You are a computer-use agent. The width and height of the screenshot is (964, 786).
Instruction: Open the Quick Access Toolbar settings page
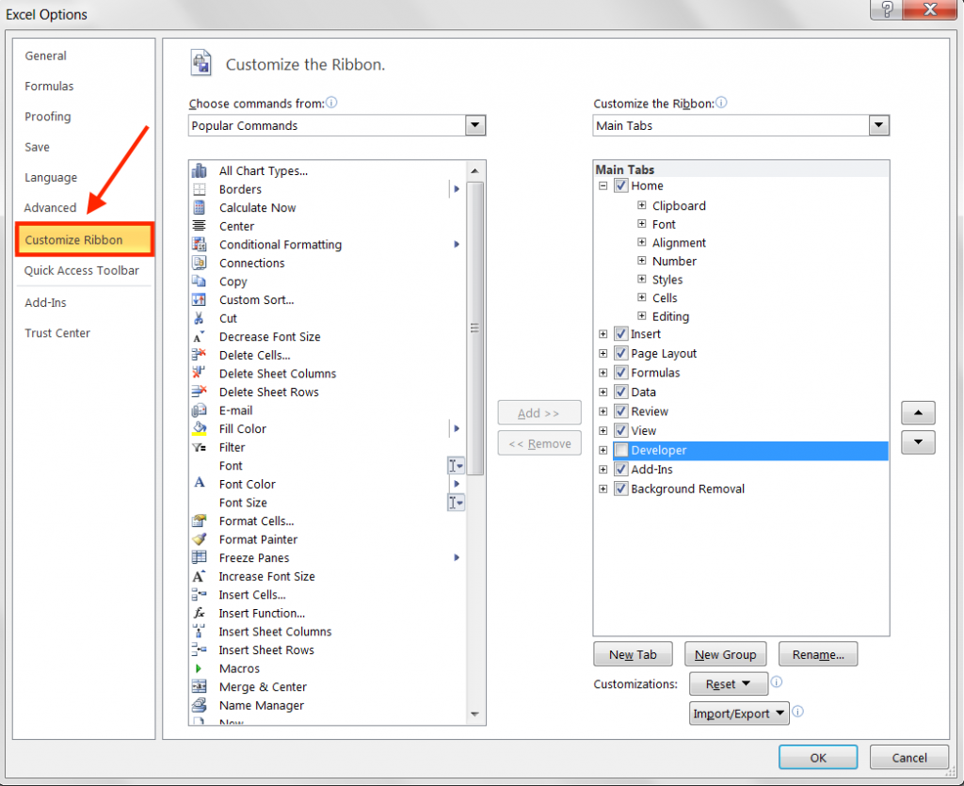click(80, 270)
